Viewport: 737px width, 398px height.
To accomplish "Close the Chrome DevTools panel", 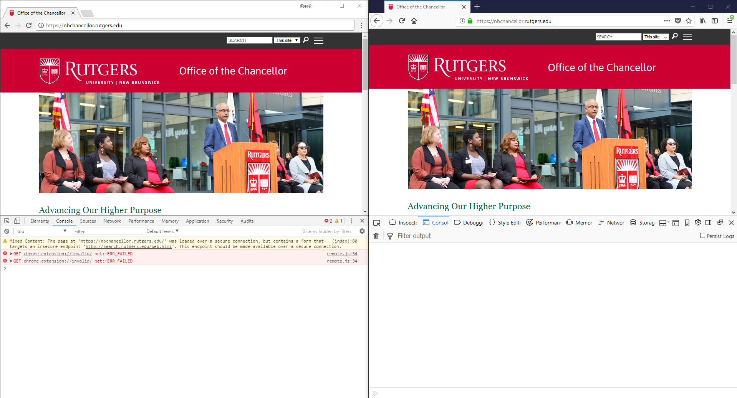I will 362,221.
